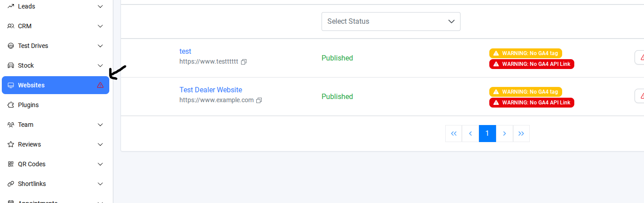Expand the Team section chevron

(x=100, y=125)
